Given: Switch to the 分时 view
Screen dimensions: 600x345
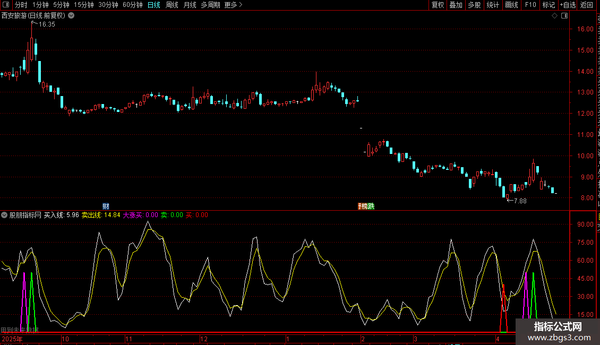Looking at the screenshot, I should [x=21, y=5].
